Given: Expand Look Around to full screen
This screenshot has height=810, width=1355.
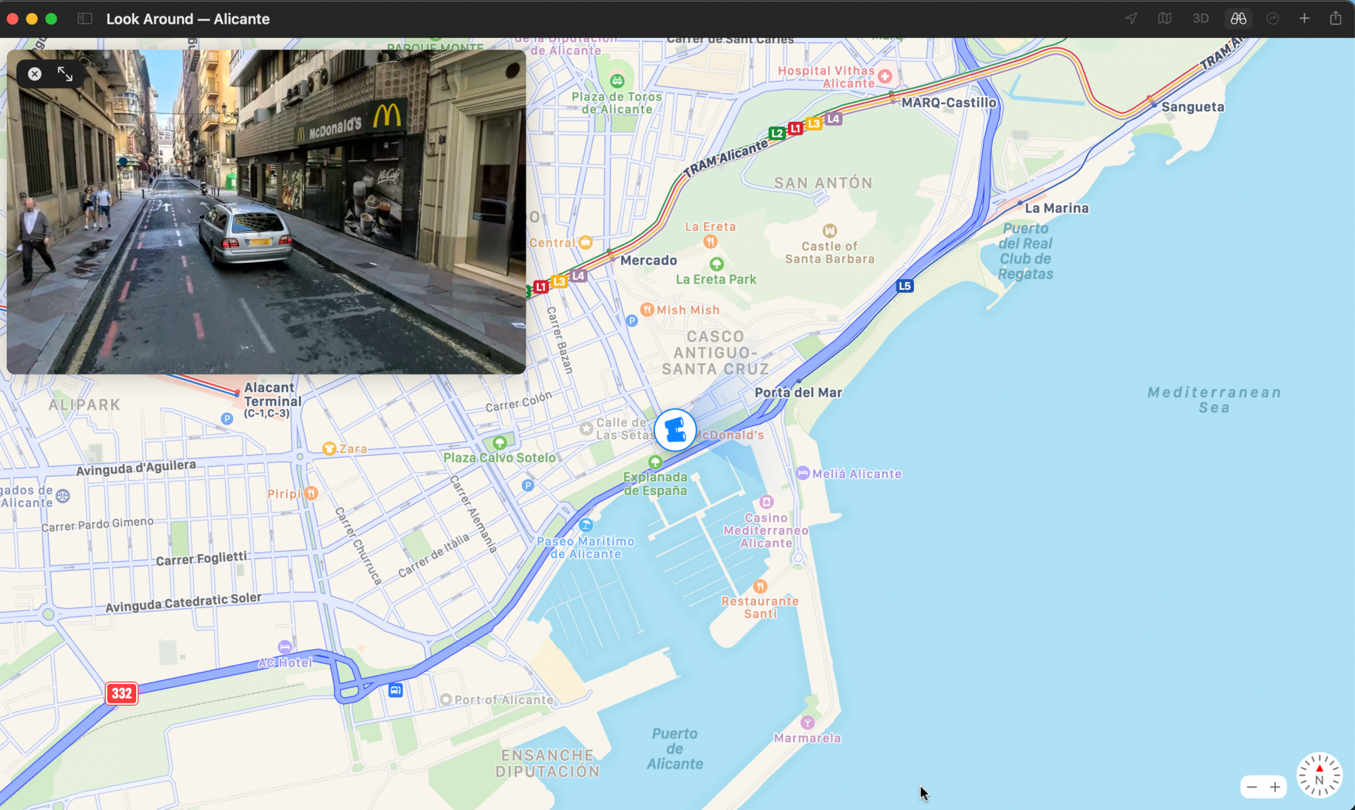Looking at the screenshot, I should [x=65, y=74].
